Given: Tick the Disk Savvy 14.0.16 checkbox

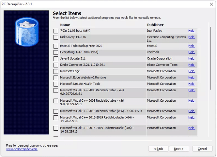Looking at the screenshot, I should 56,37.
